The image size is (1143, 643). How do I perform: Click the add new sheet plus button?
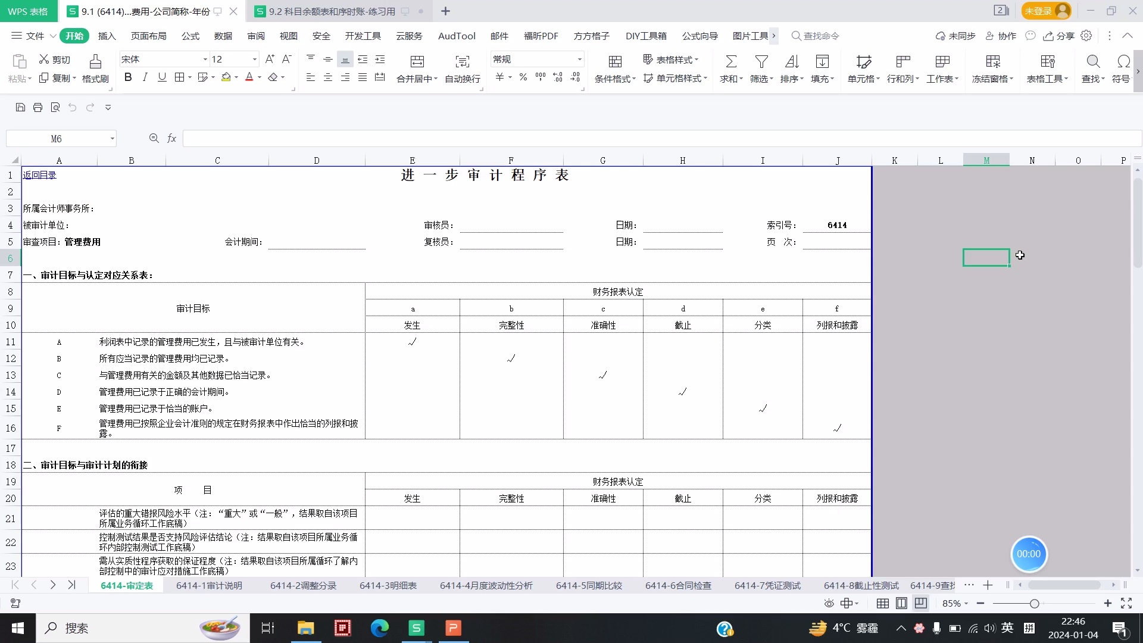click(988, 585)
